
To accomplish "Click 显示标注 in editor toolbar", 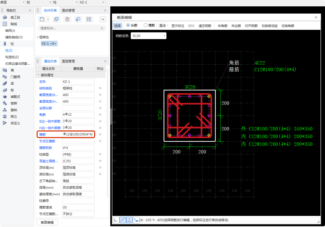I will coord(178,26).
